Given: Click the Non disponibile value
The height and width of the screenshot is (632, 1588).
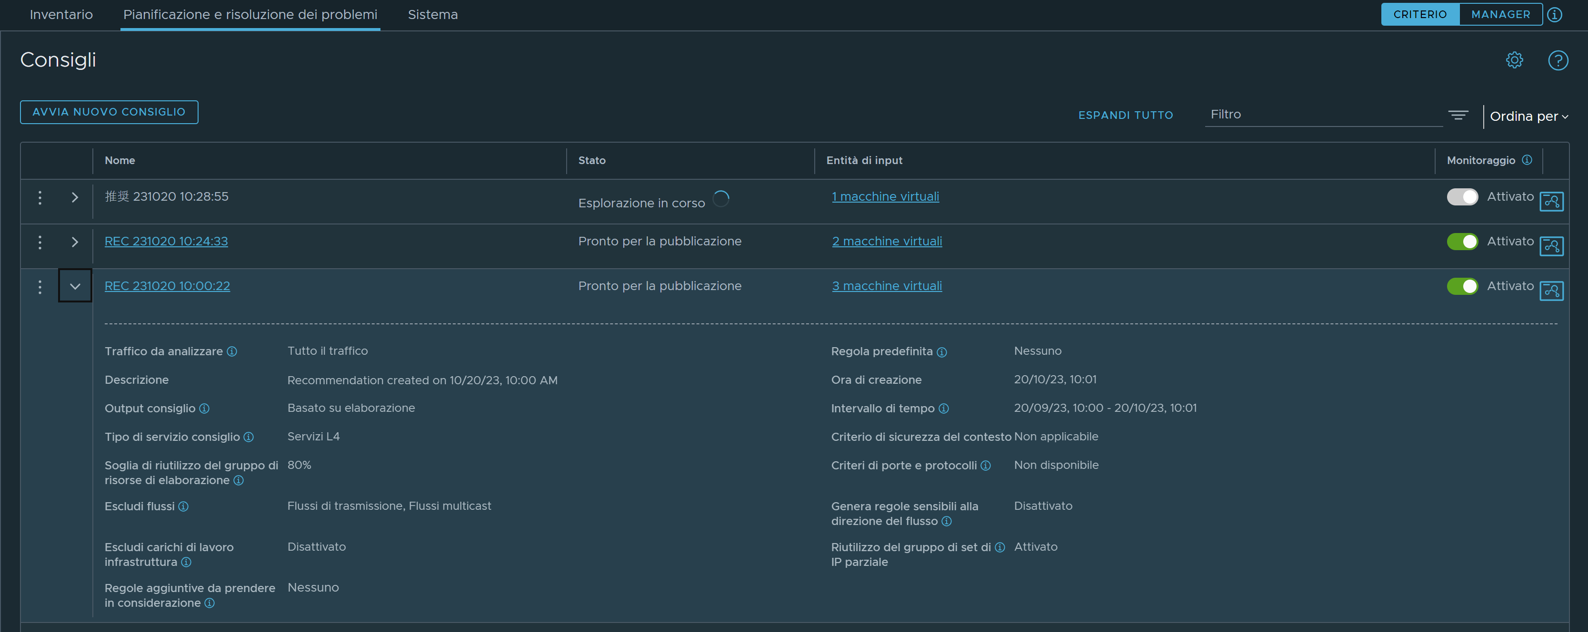Looking at the screenshot, I should tap(1056, 465).
